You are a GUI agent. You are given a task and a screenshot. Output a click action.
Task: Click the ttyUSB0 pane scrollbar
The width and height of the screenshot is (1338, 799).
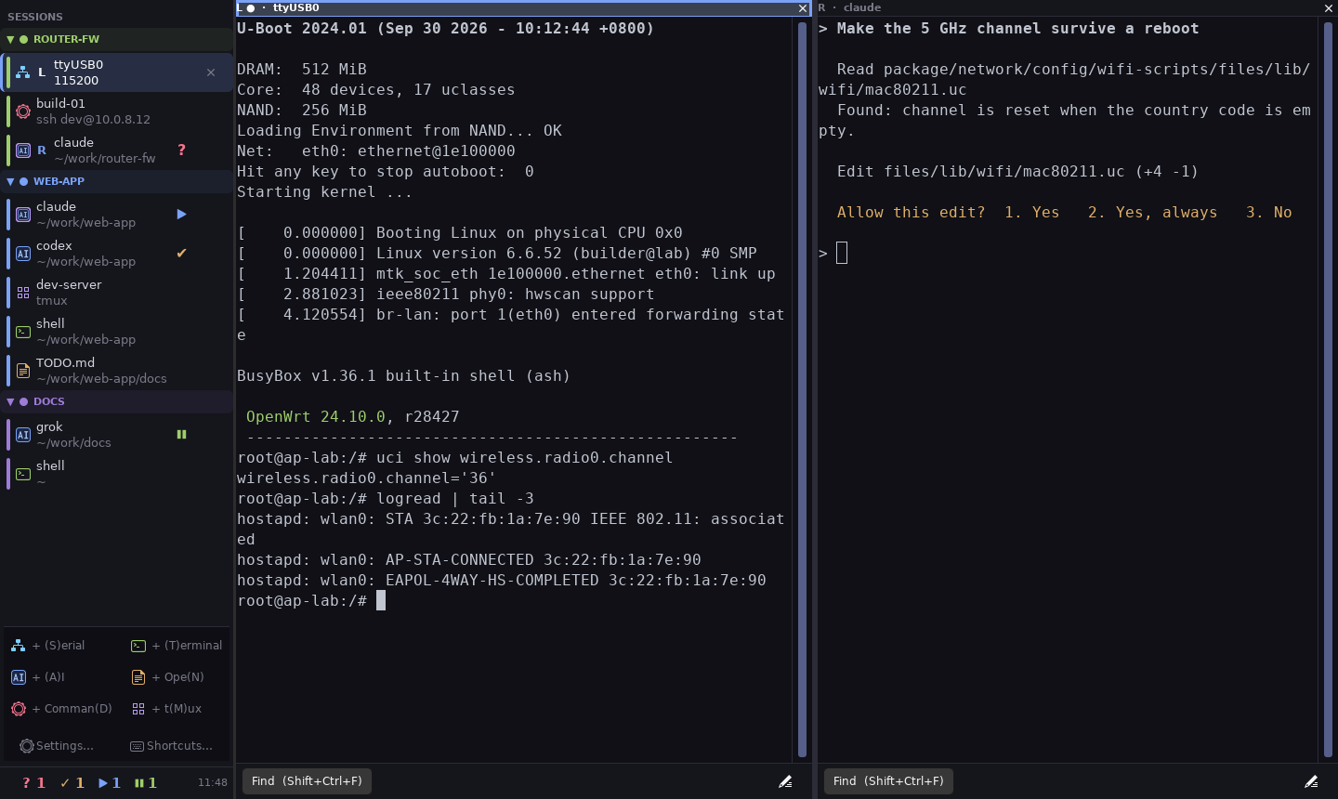803,388
